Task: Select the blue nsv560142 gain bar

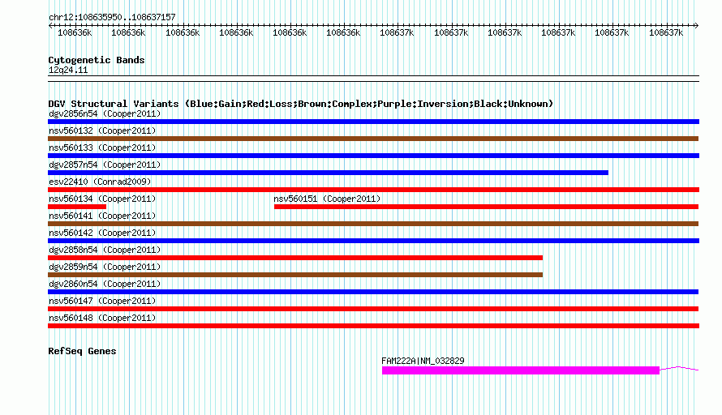Action: tap(373, 241)
